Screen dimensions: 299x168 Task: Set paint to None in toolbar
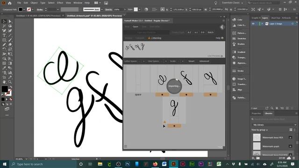click(x=11, y=99)
